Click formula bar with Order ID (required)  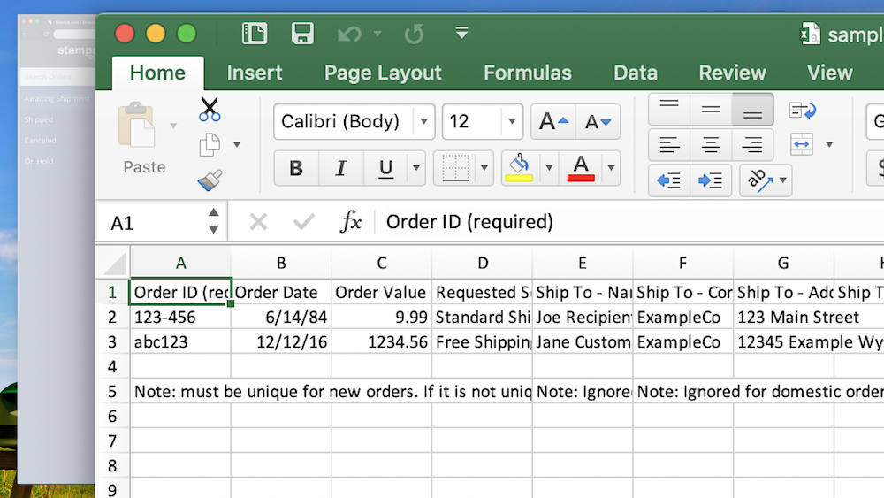click(x=631, y=222)
